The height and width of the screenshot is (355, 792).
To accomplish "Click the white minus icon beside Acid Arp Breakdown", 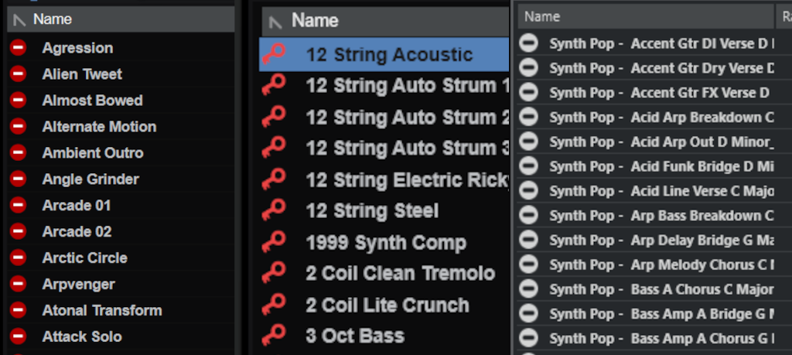I will click(x=528, y=118).
